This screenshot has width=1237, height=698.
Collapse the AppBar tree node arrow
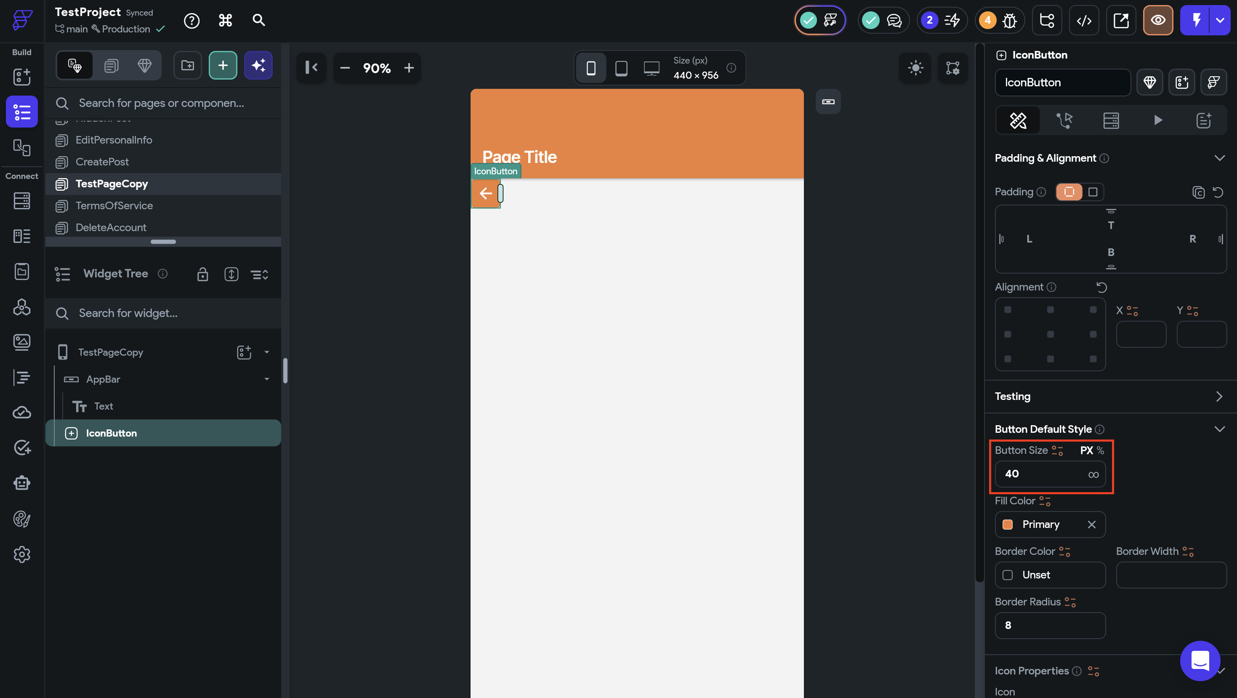click(266, 379)
